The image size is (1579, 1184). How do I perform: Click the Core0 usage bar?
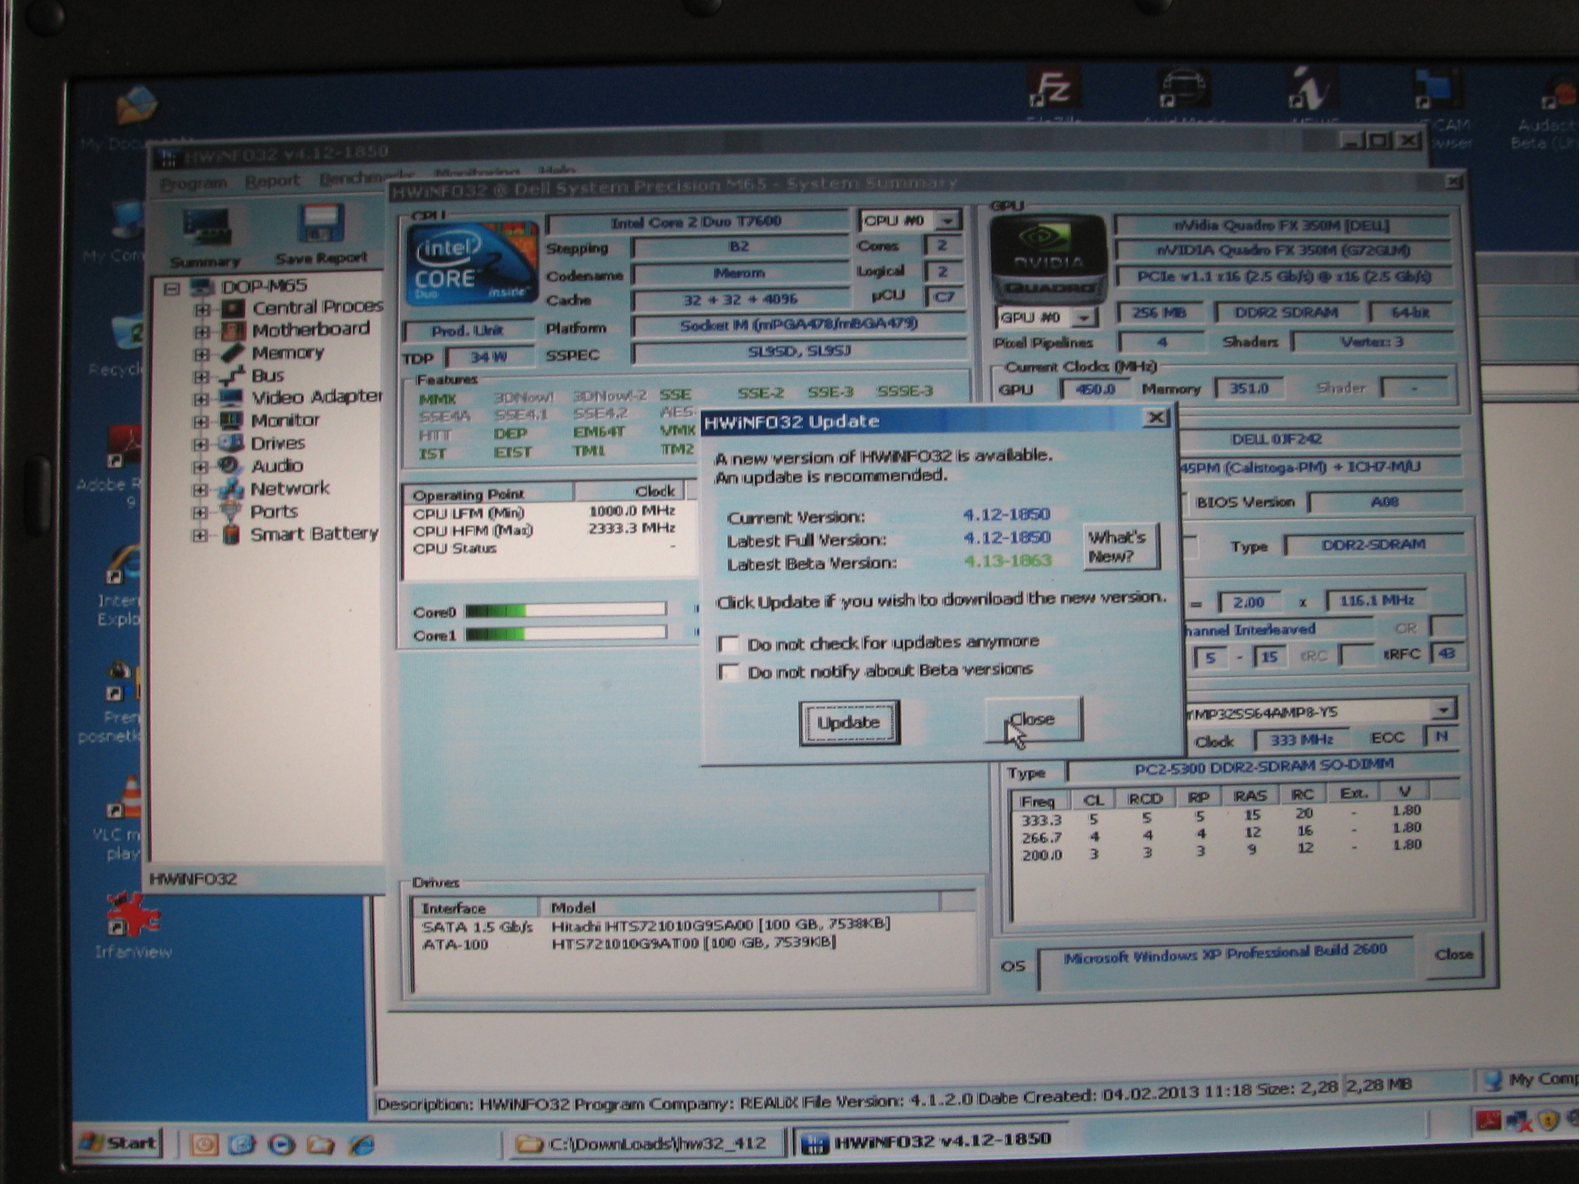tap(565, 610)
